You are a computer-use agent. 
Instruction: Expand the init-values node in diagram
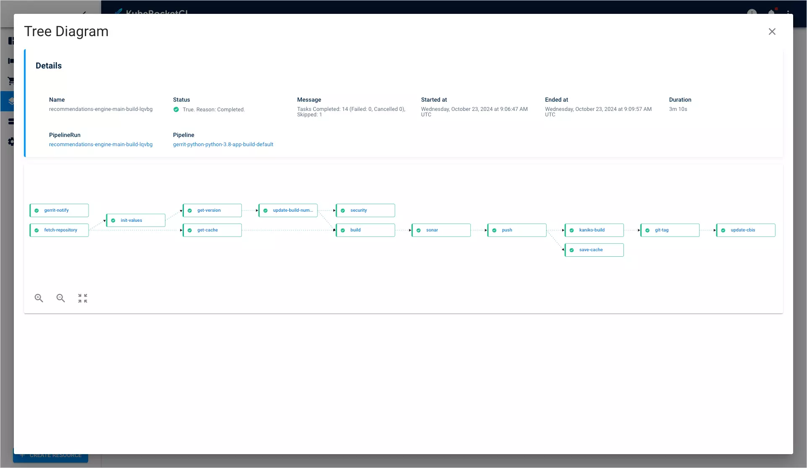(135, 220)
